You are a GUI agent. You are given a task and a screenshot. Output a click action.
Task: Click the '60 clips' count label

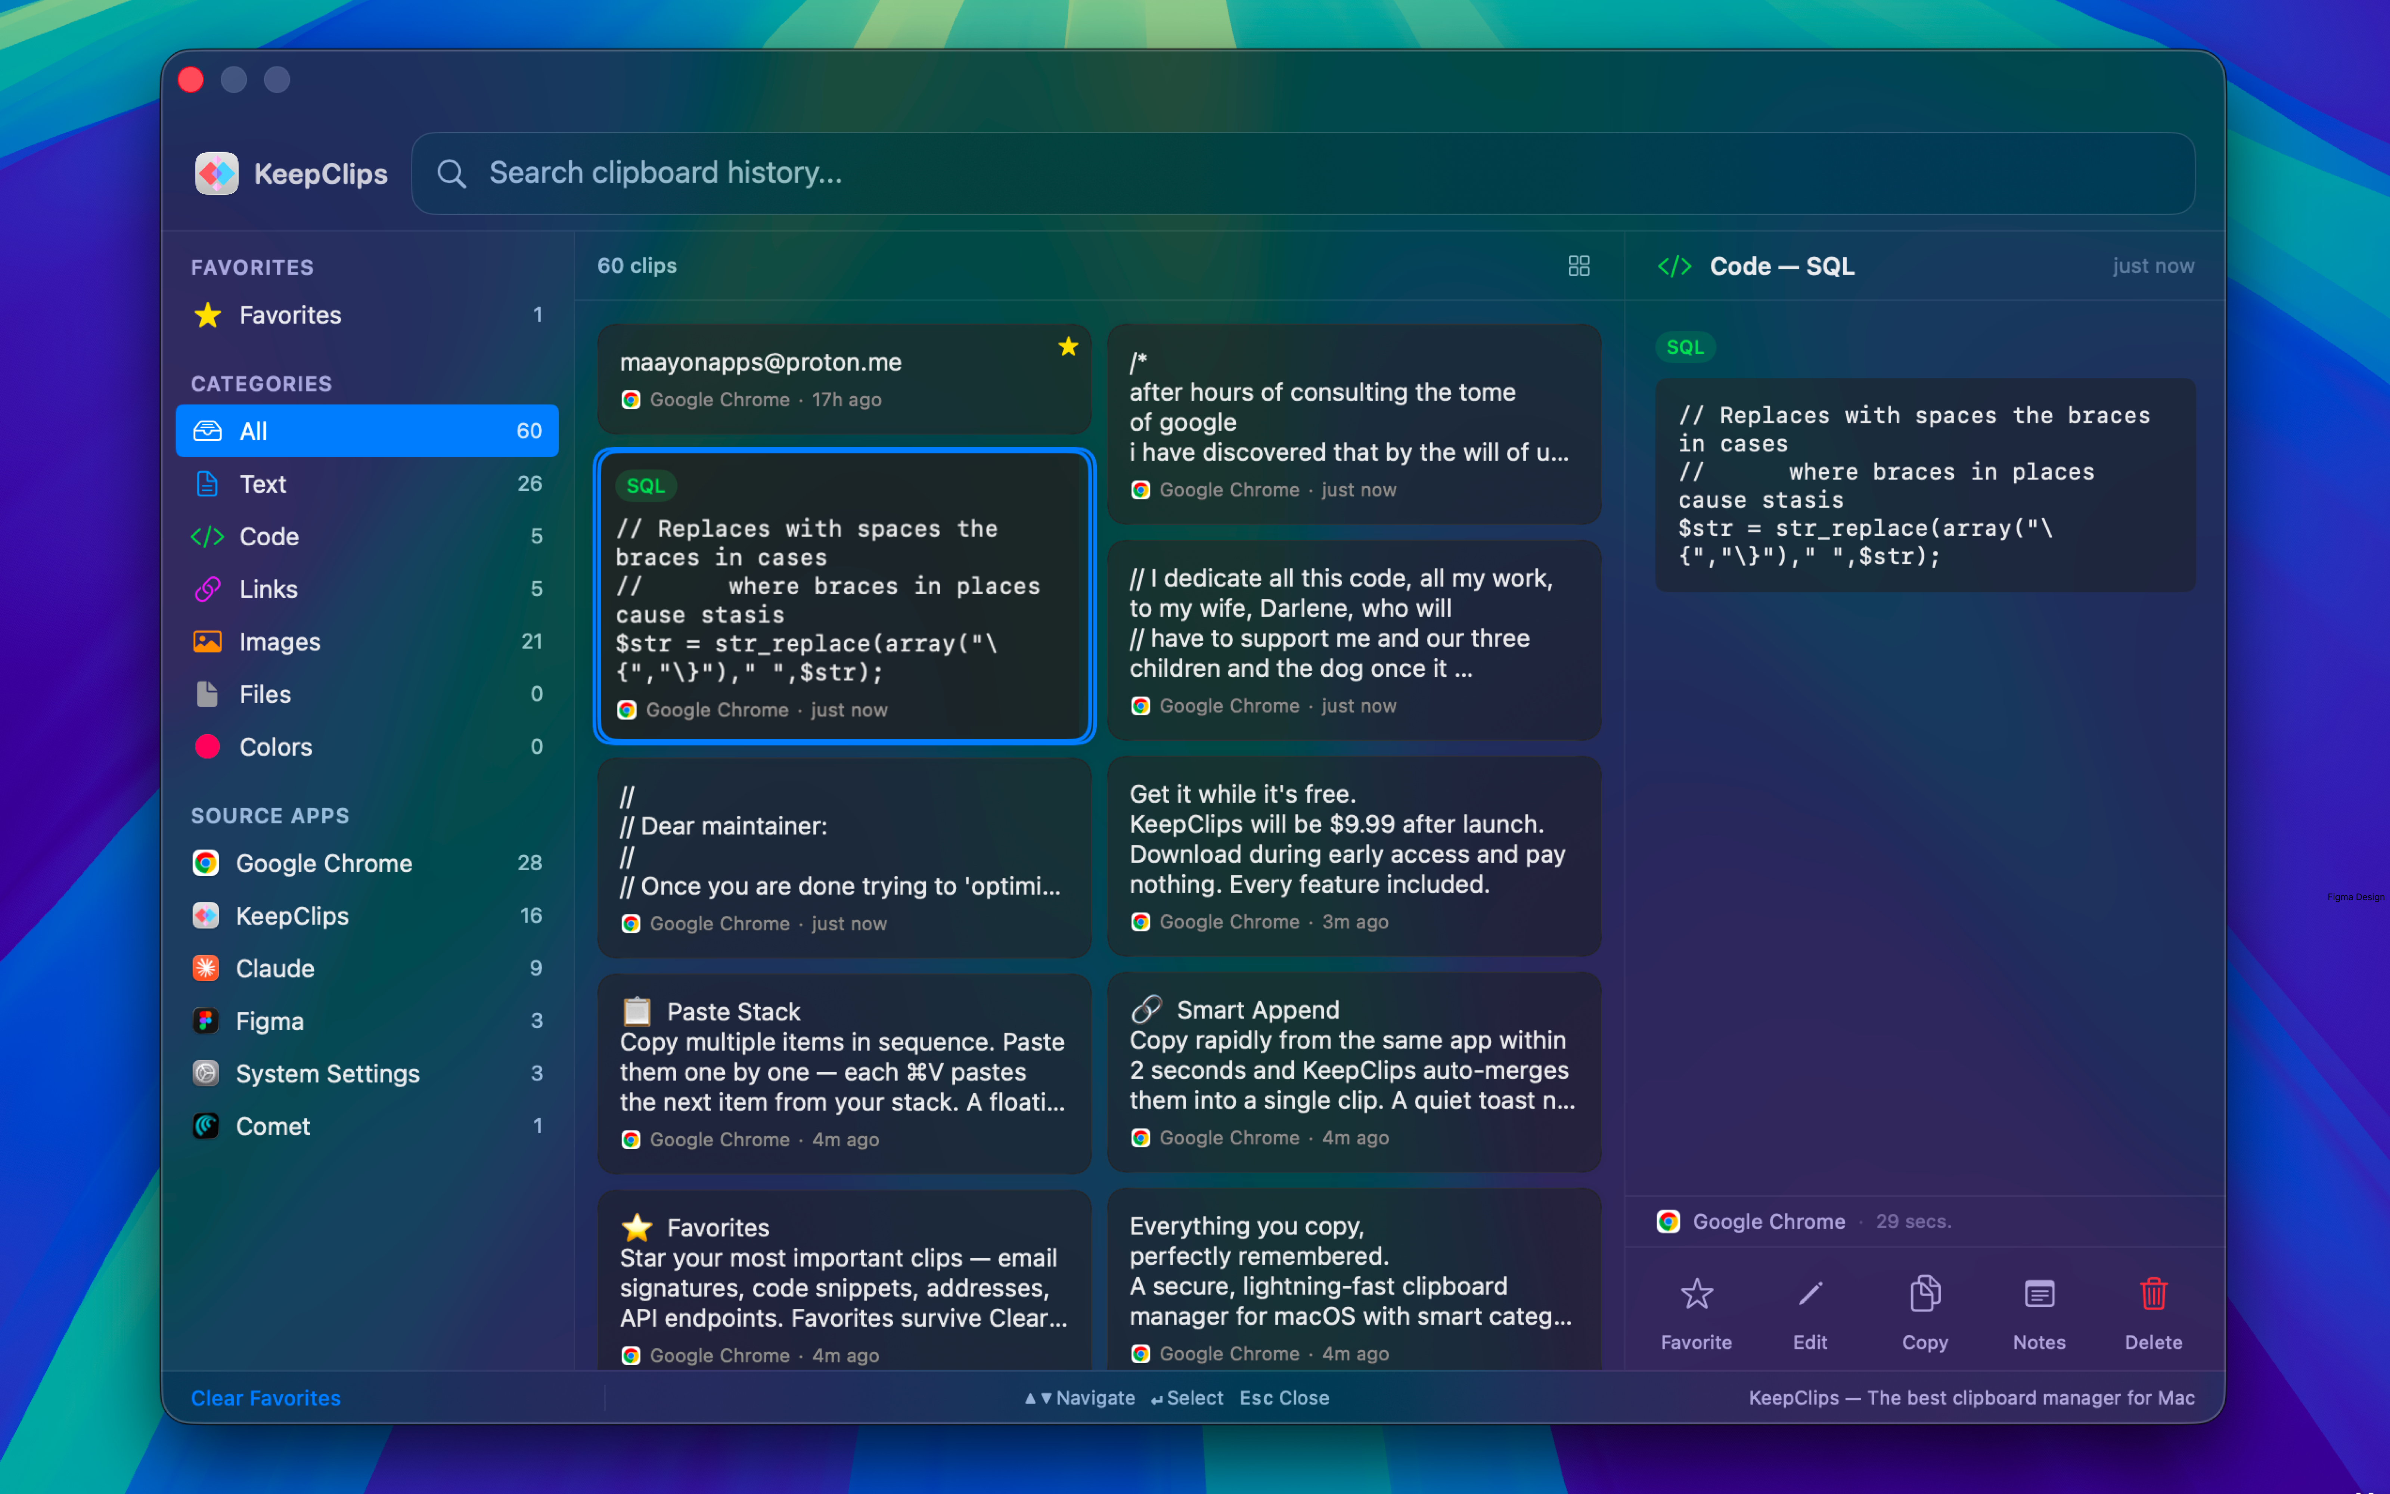tap(637, 266)
